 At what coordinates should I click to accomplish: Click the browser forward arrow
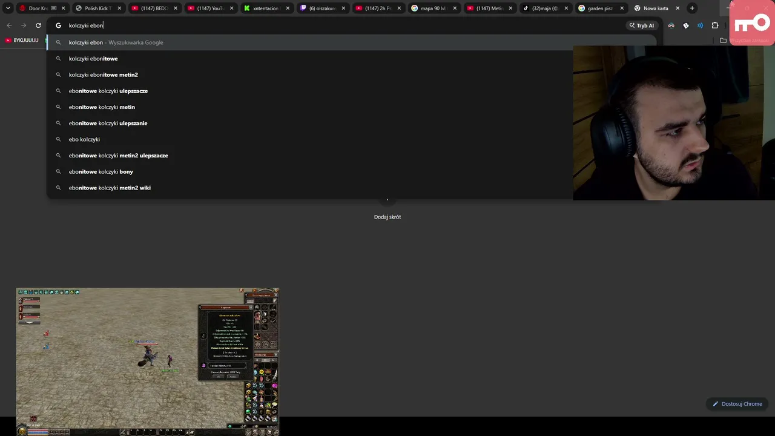(x=24, y=25)
